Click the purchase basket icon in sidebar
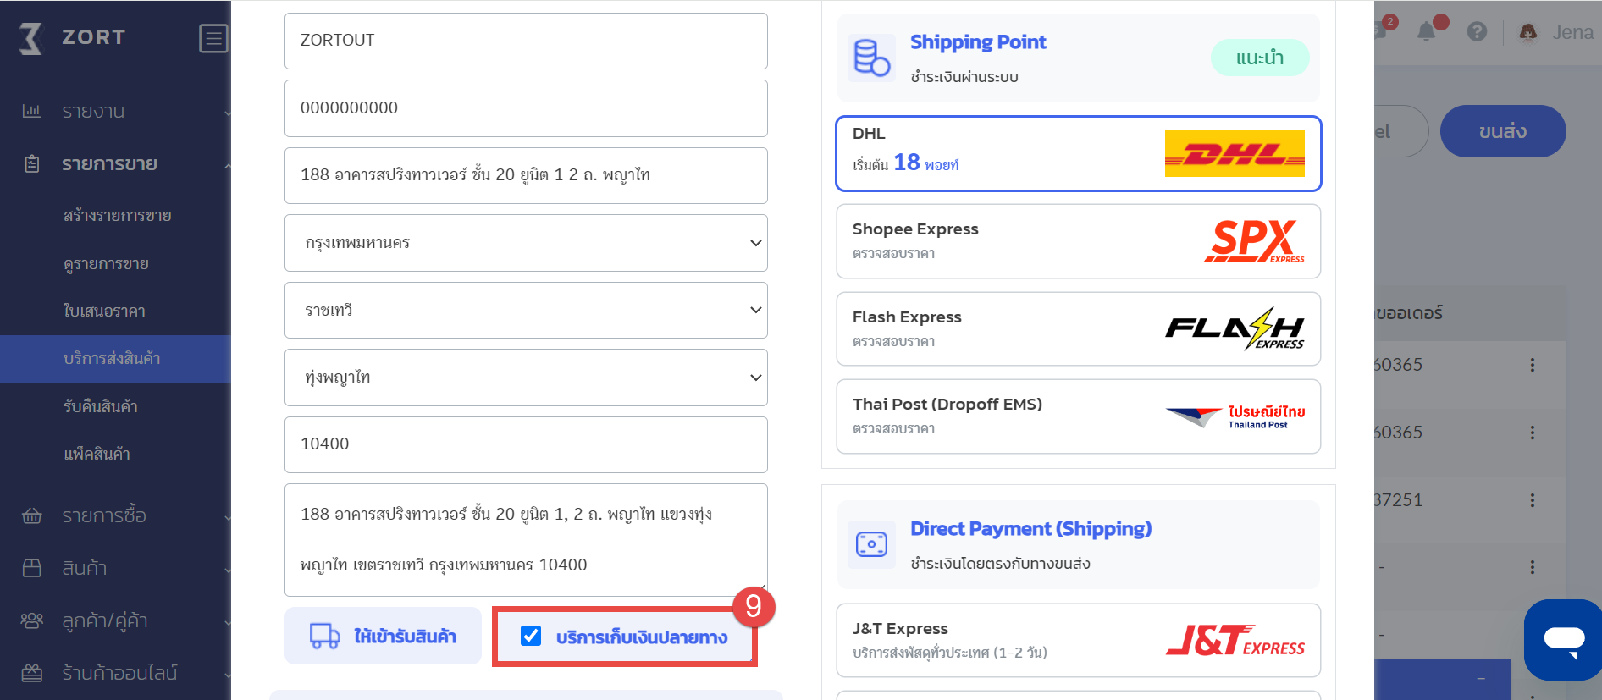Image resolution: width=1602 pixels, height=700 pixels. [31, 515]
